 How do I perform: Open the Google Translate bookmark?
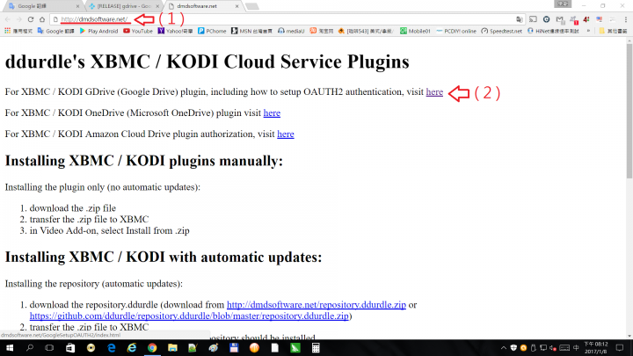(55, 31)
